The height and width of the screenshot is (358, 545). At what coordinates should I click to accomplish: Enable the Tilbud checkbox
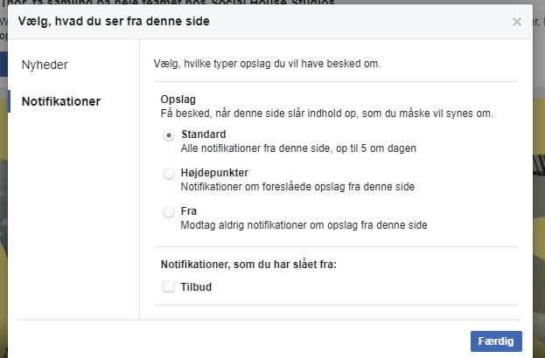[169, 286]
